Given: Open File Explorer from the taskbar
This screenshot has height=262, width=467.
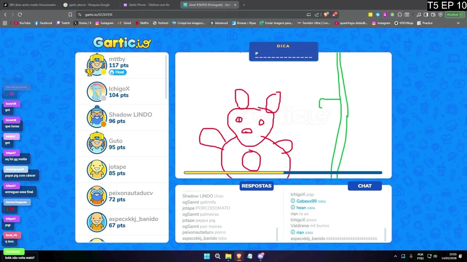Looking at the screenshot, I should [x=228, y=256].
